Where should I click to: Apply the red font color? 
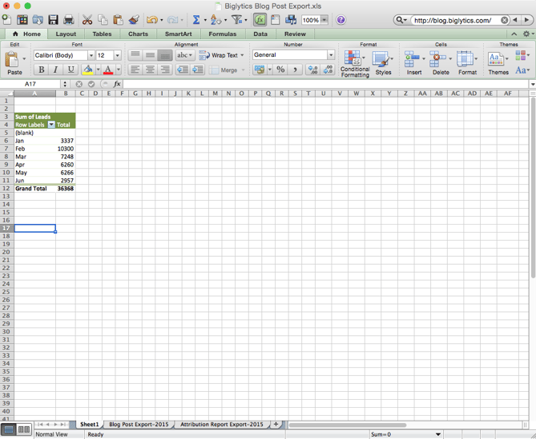click(108, 70)
